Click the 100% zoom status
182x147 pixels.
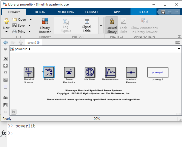coord(96,119)
